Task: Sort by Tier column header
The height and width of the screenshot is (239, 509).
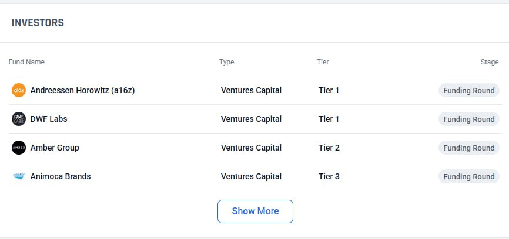Action: [x=323, y=62]
